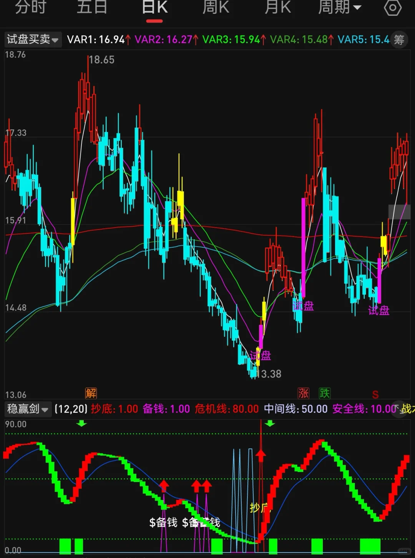
Task: Open the 试盘买卖 indicator dropdown
Action: pos(33,39)
